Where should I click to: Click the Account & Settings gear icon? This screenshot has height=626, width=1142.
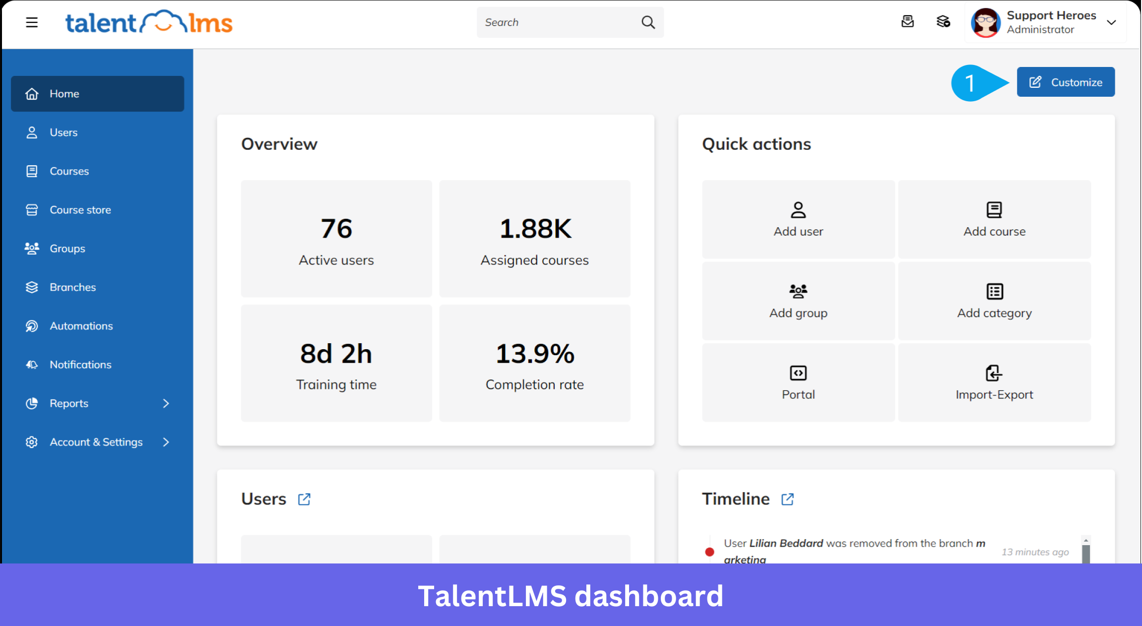pyautogui.click(x=32, y=442)
